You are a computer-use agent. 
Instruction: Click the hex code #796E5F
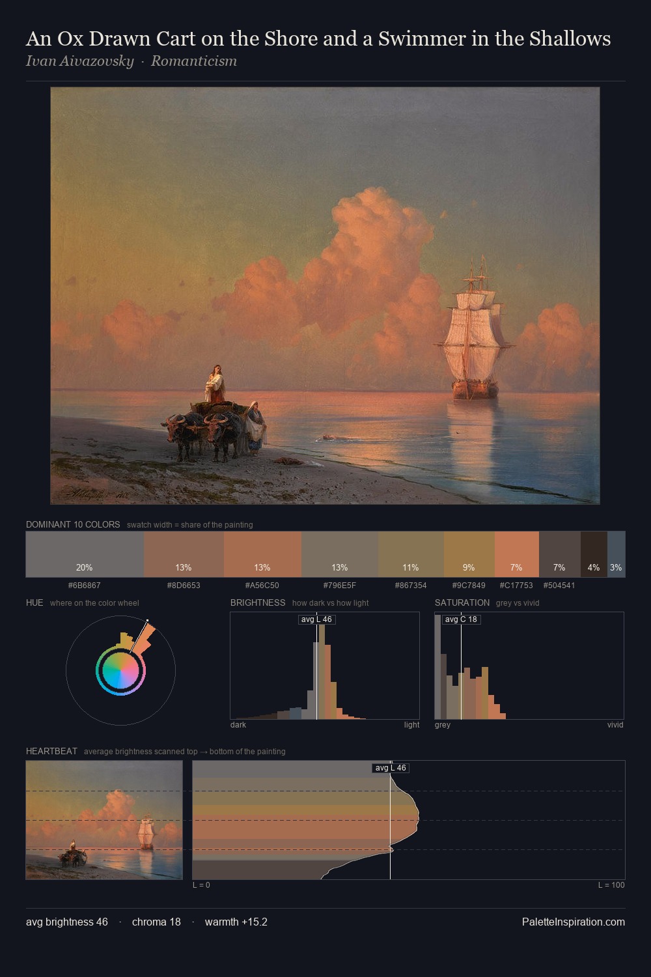[340, 586]
